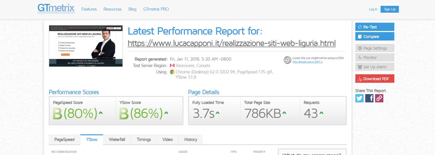This screenshot has width=435, height=155.
Task: Open the History tab
Action: [191, 139]
